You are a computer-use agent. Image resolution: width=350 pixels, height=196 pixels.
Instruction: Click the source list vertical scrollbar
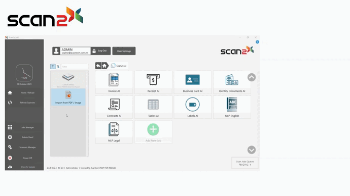[87, 114]
